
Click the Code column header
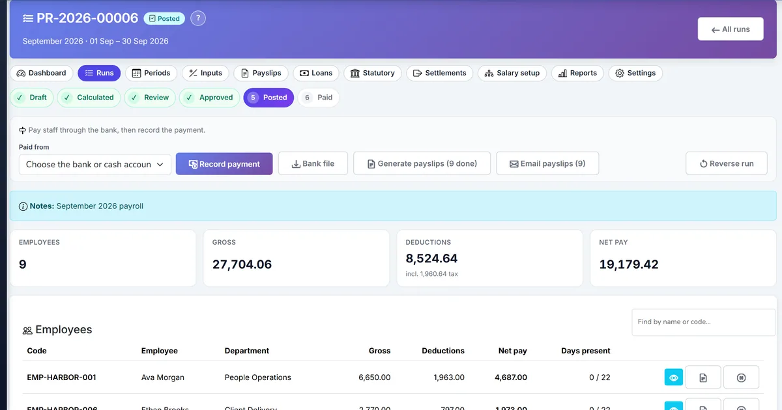(36, 351)
